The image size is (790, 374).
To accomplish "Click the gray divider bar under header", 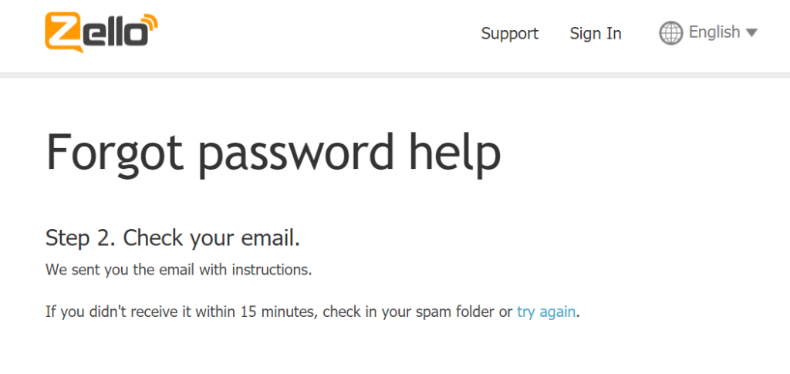I will [395, 75].
